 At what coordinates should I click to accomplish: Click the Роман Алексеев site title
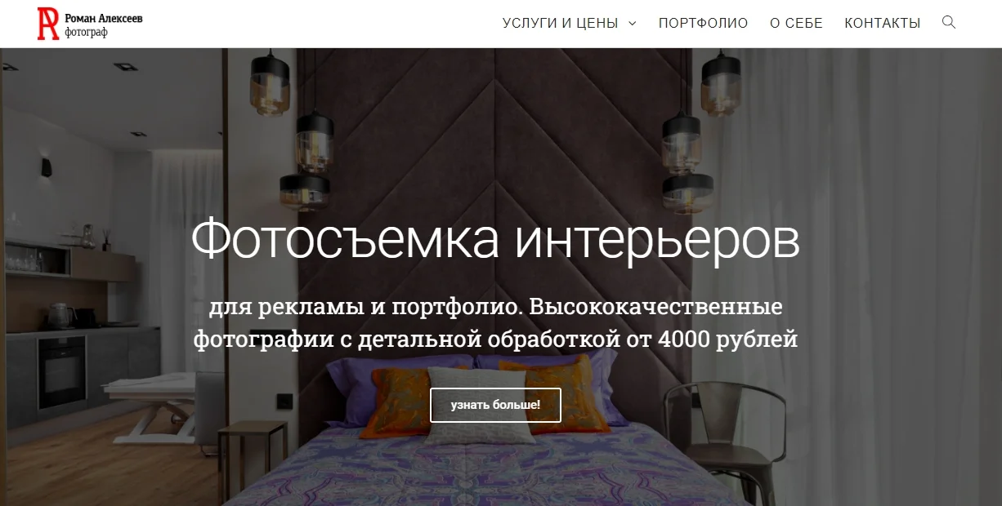[x=103, y=18]
